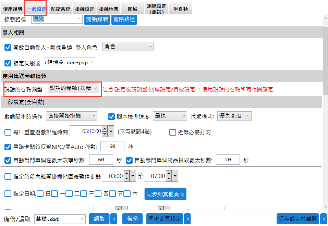
Task: Switch to the 防衛系統 tab
Action: (60, 9)
